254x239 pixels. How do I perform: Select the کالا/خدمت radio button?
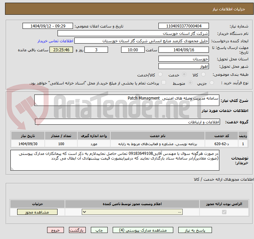tap(160, 74)
